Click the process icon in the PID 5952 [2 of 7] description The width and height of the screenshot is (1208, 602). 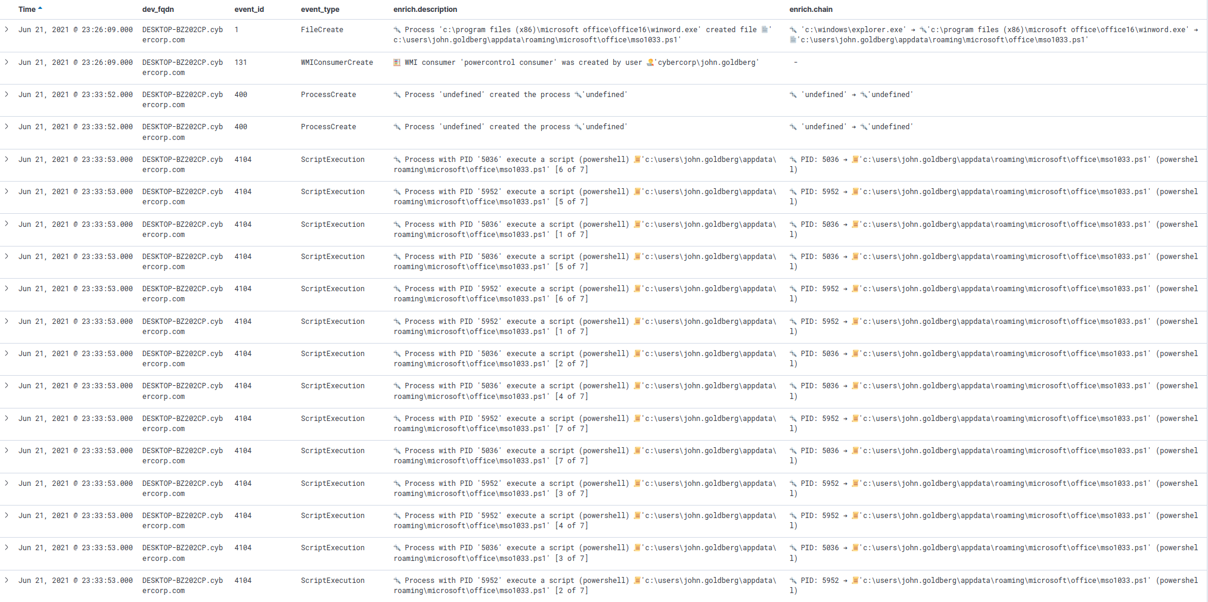pyautogui.click(x=397, y=581)
